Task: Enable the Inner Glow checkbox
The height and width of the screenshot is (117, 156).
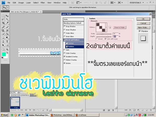Action: pyautogui.click(x=64, y=36)
